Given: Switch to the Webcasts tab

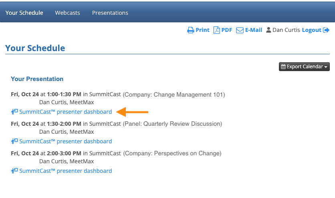Looking at the screenshot, I should (67, 13).
